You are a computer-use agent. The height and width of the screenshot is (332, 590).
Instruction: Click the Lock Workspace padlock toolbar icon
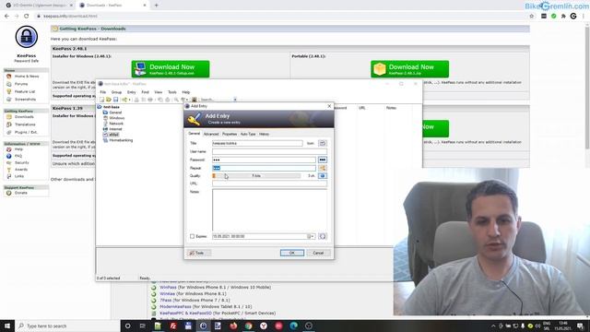[x=195, y=100]
